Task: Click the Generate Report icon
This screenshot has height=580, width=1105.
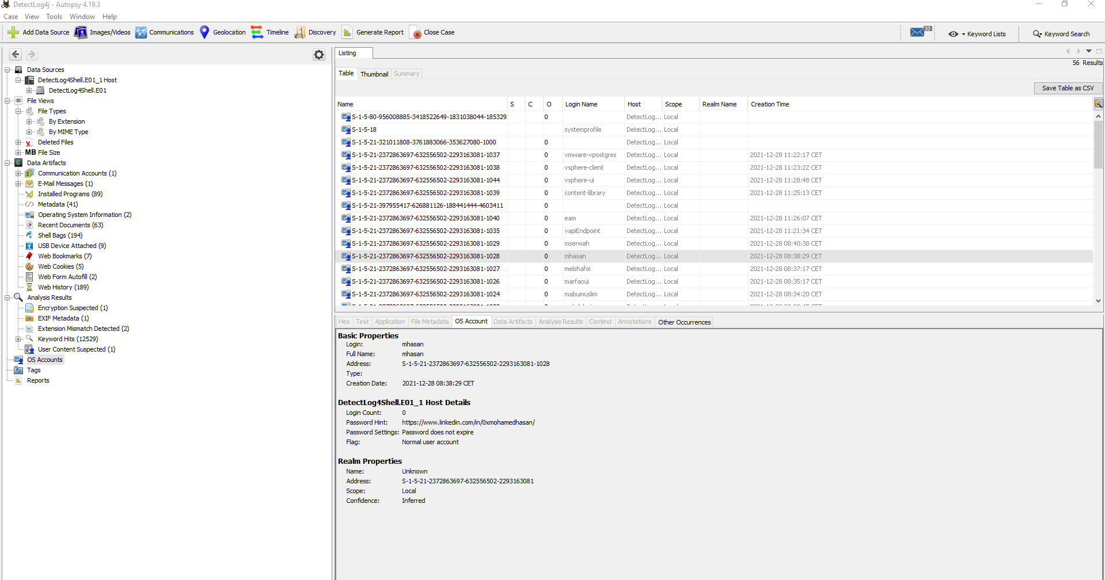Action: (x=347, y=32)
